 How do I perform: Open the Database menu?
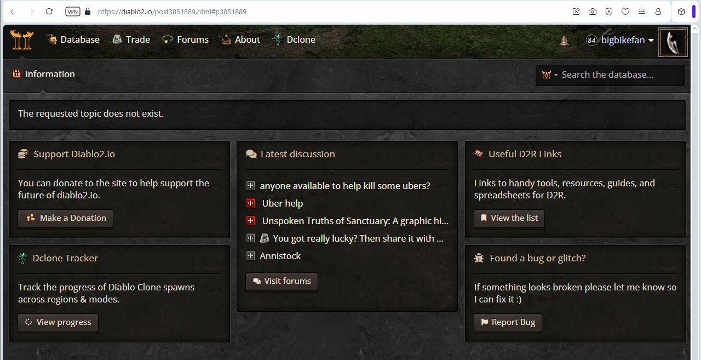pos(73,39)
